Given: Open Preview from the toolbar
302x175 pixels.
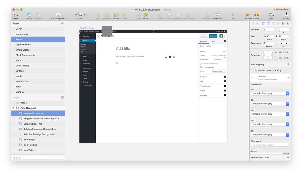Looking at the screenshot, I should 248,15.
